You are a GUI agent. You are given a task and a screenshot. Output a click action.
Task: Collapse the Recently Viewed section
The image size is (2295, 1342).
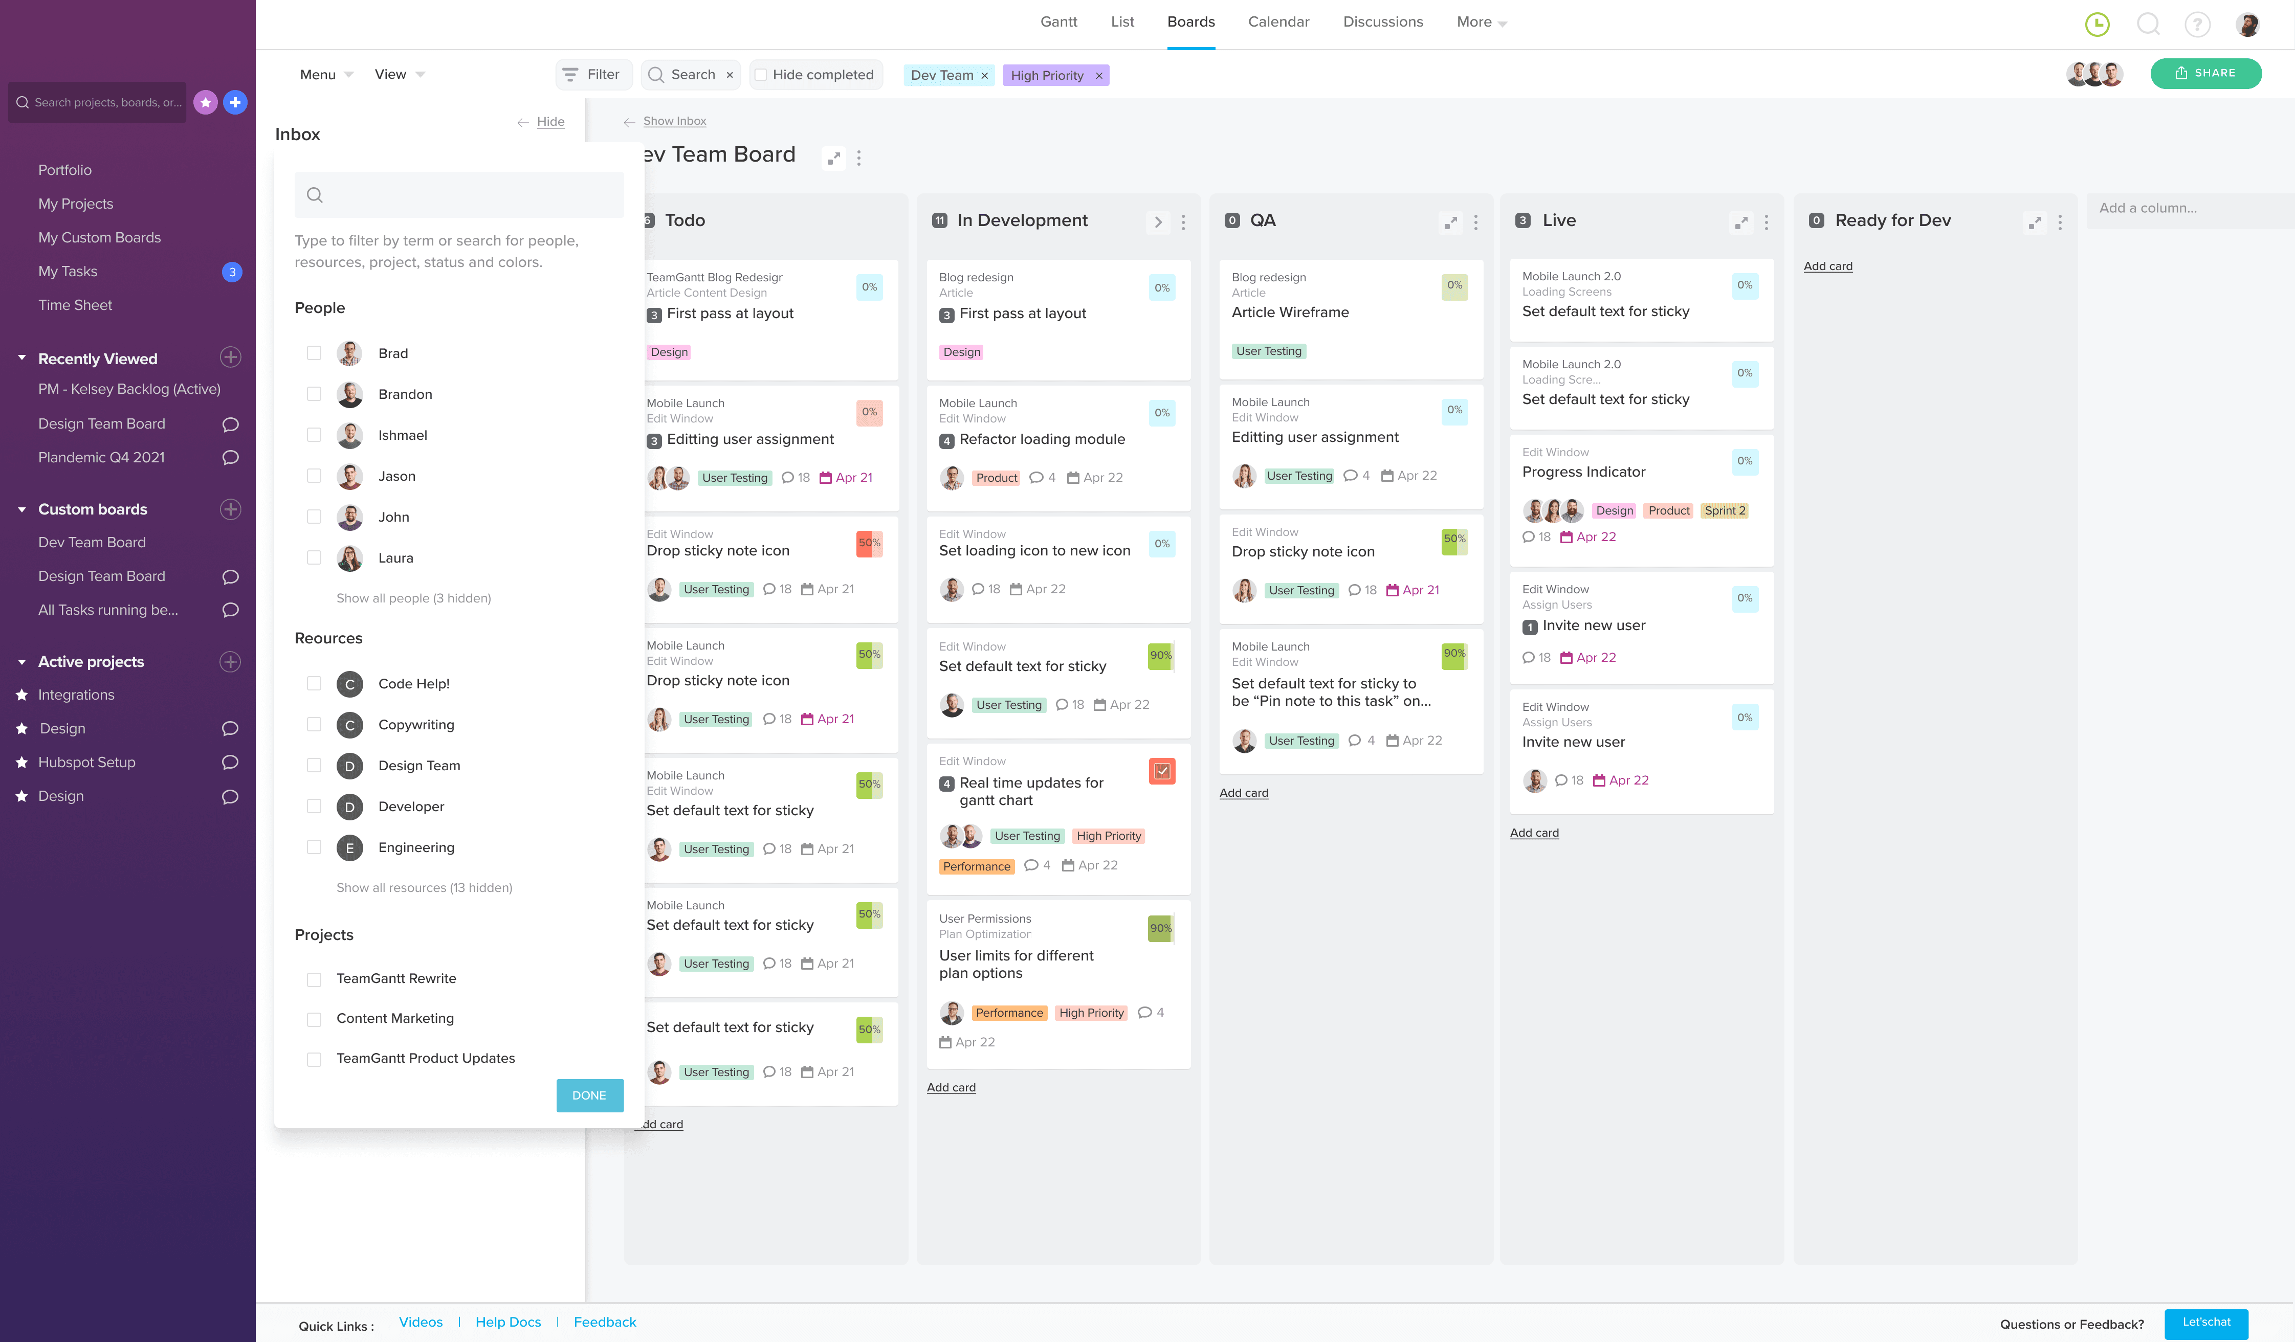point(22,358)
